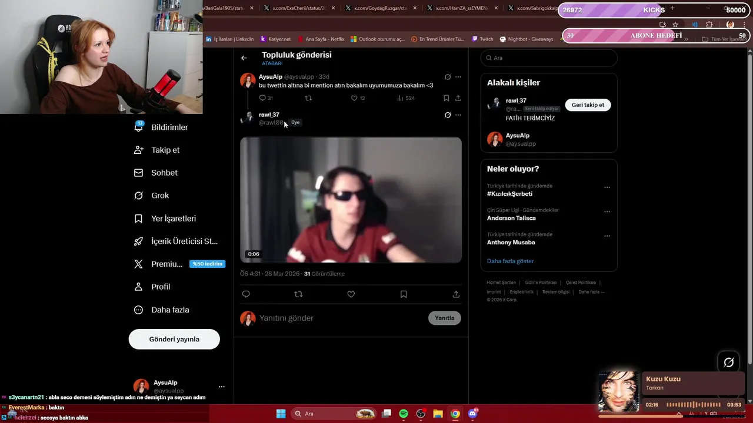Open İçerik Üreticisi Stüdyosu

pyautogui.click(x=176, y=241)
